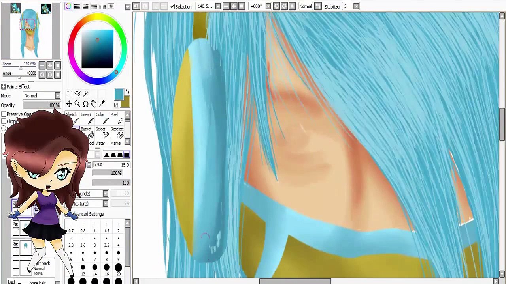Select the magic wand tool
506x284 pixels.
click(85, 94)
